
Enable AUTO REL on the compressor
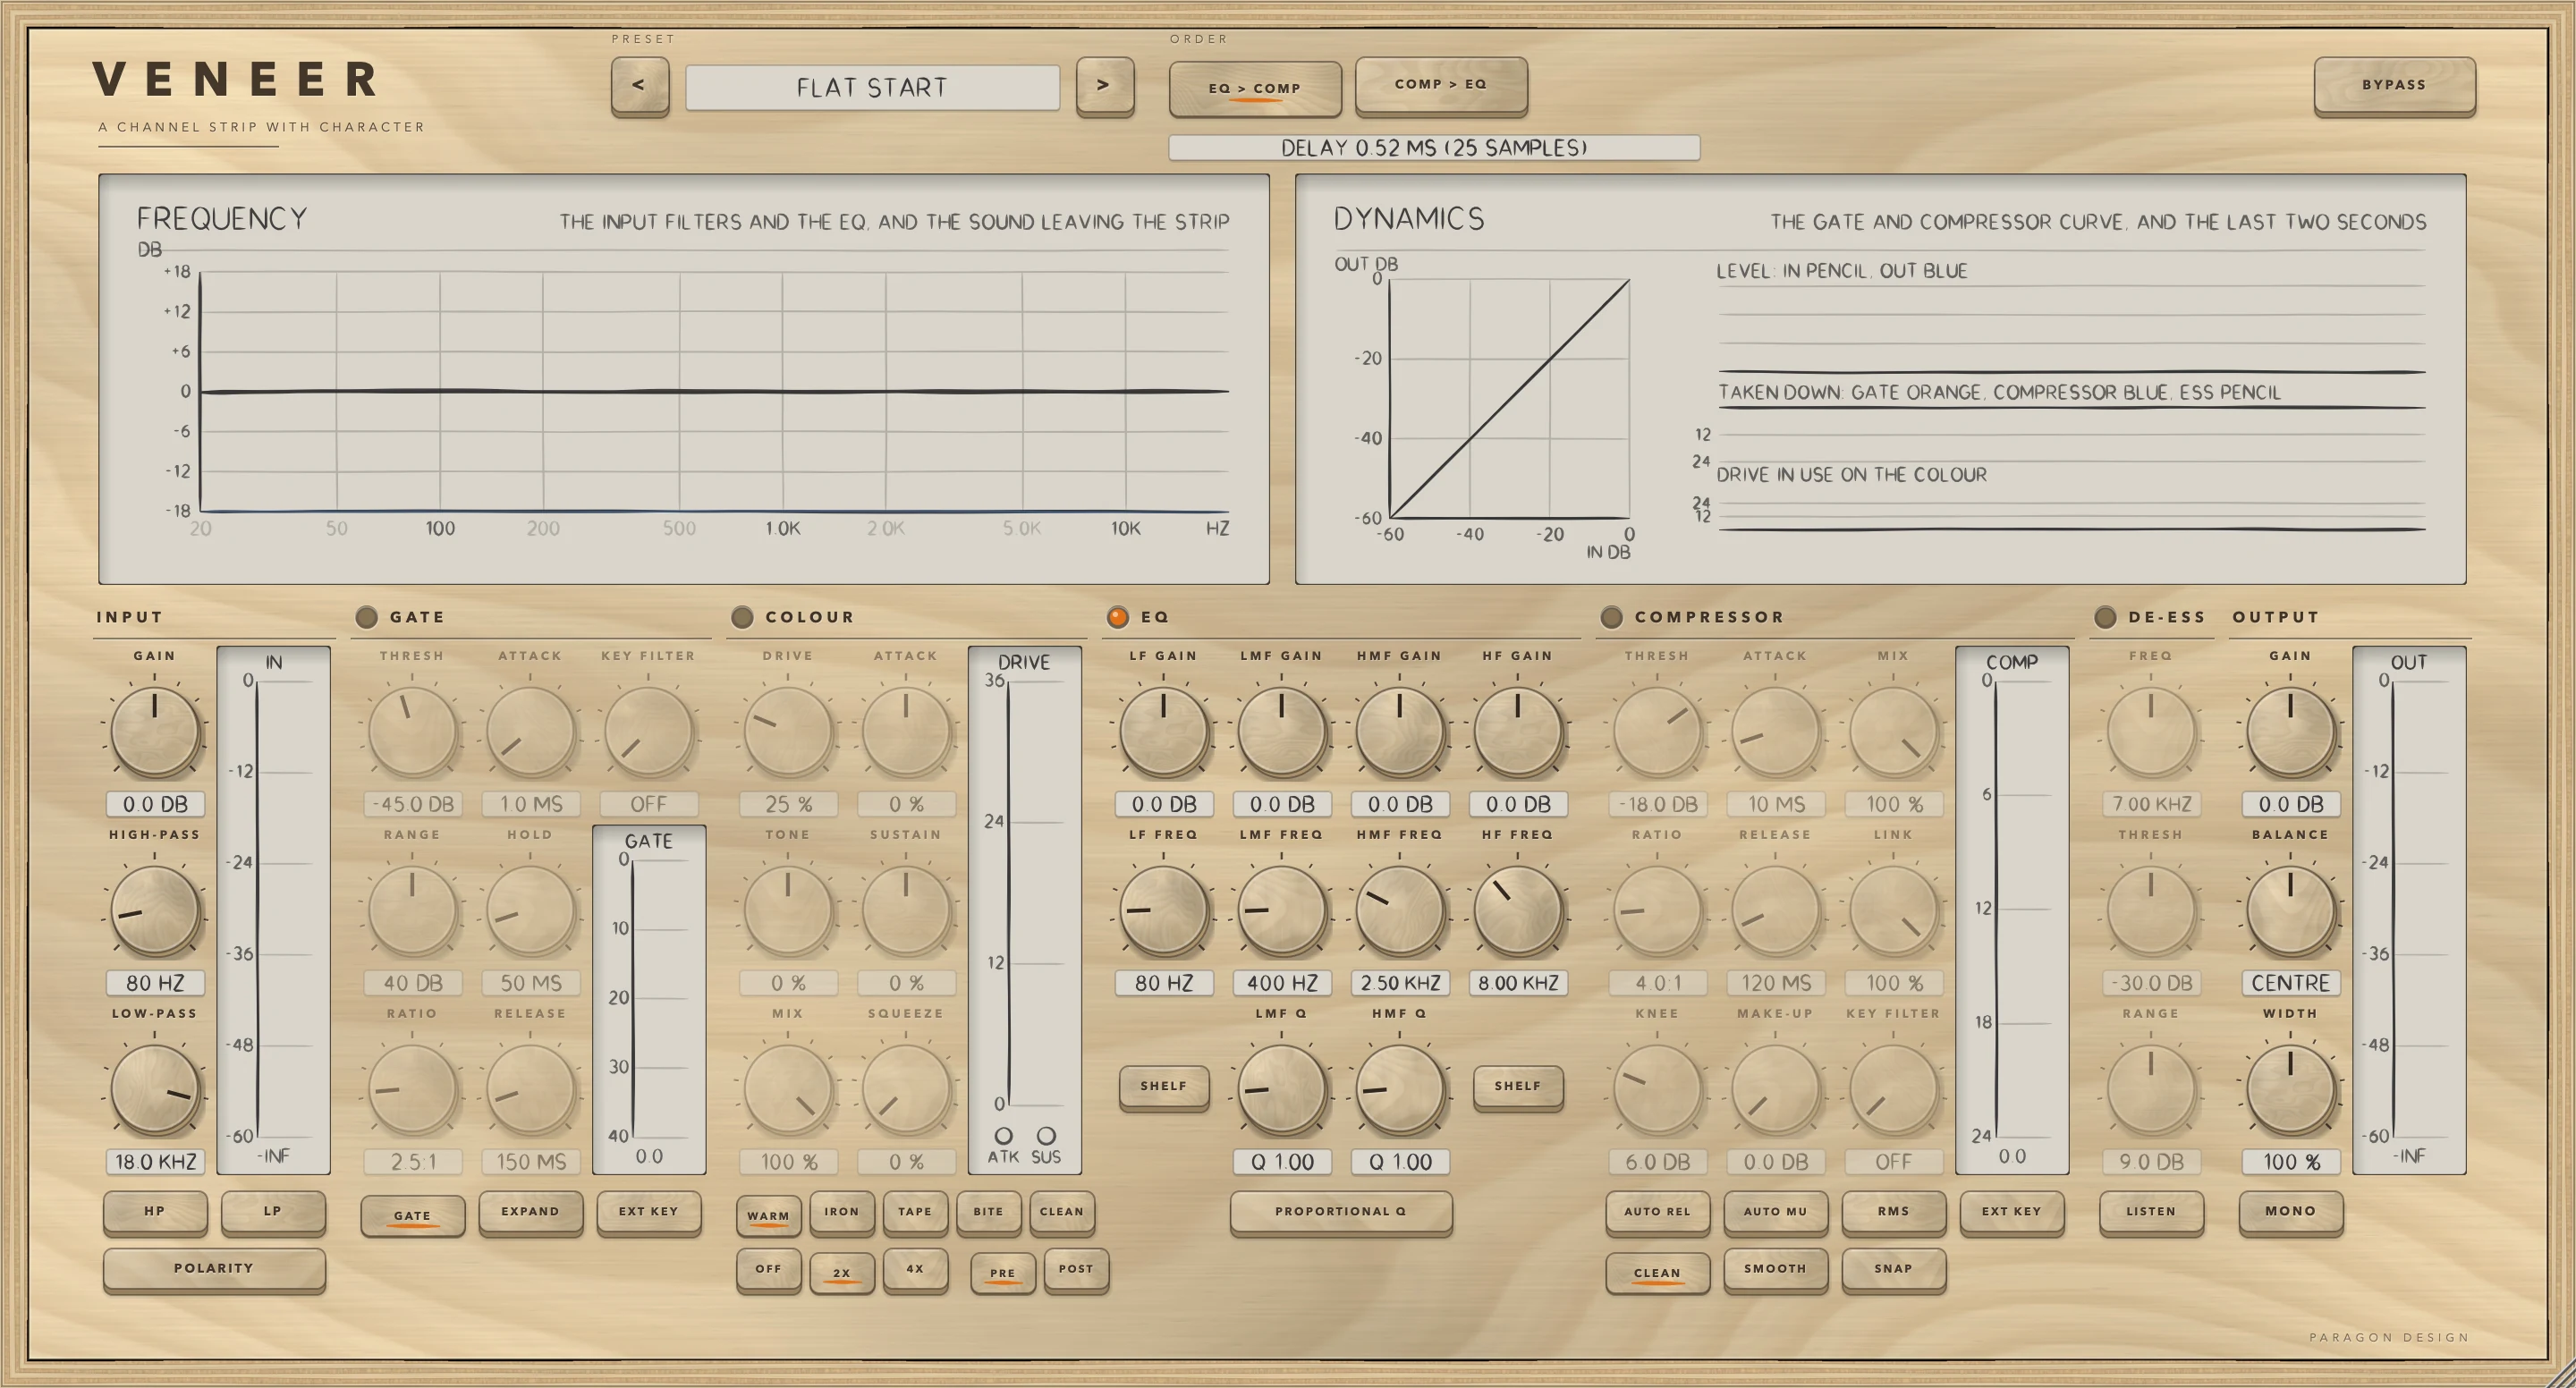coord(1657,1211)
